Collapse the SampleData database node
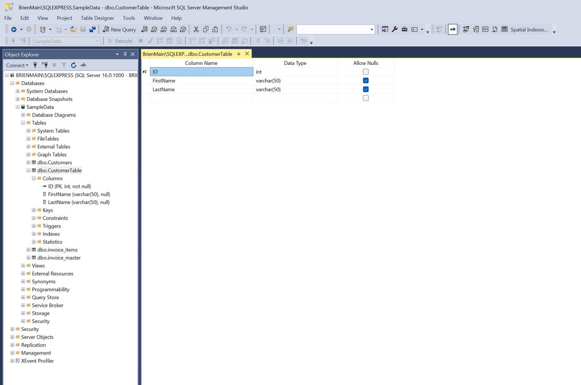The height and width of the screenshot is (385, 581). (x=17, y=107)
